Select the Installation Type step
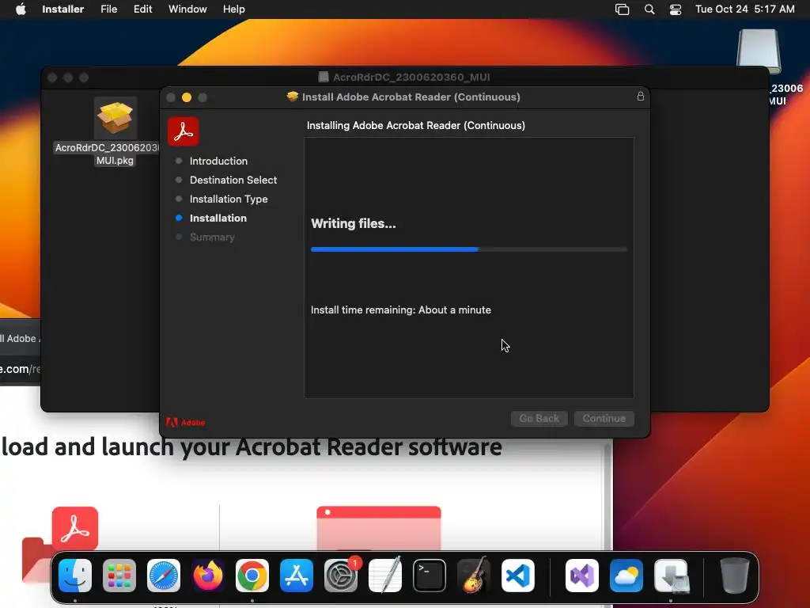810x608 pixels. tap(229, 199)
